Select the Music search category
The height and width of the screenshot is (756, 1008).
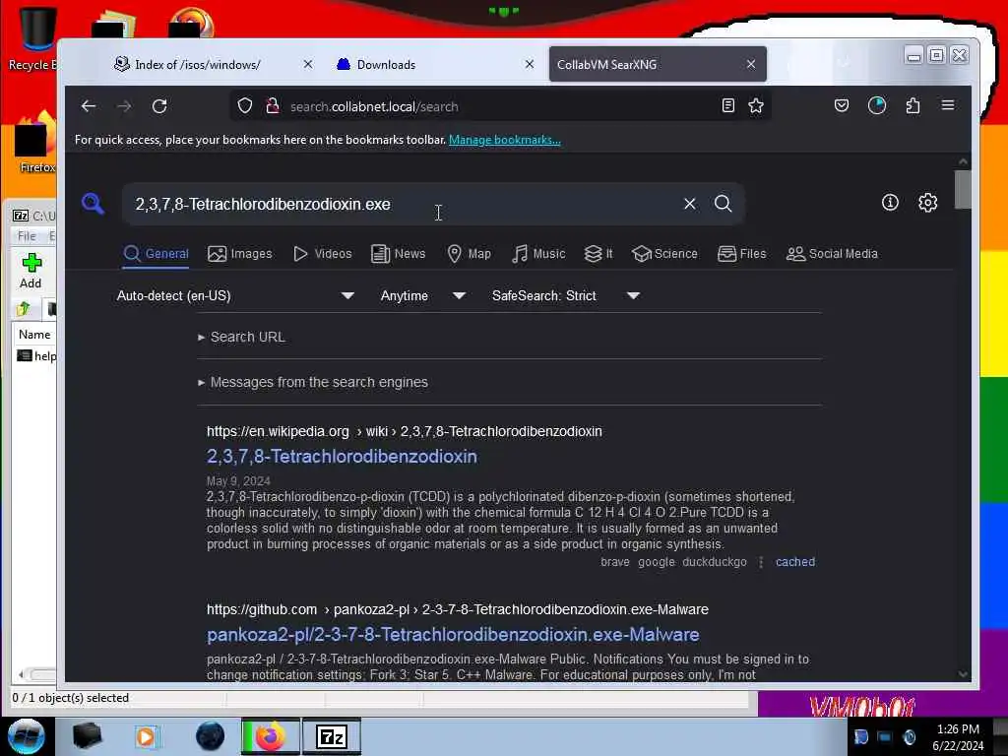click(538, 254)
